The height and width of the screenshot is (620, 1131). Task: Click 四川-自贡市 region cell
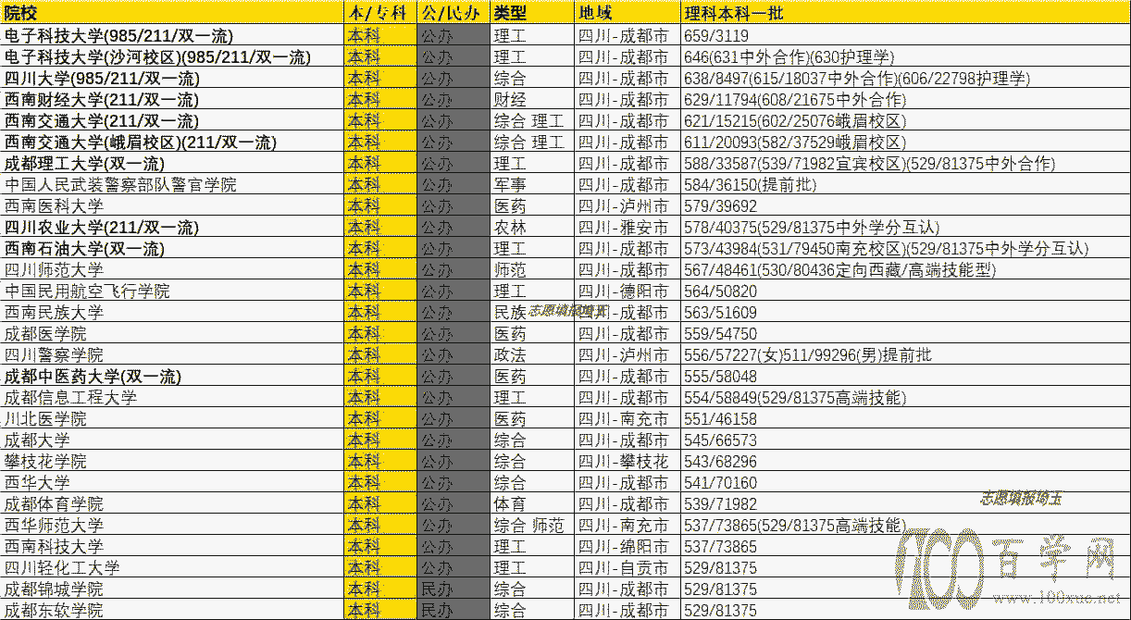(x=627, y=568)
